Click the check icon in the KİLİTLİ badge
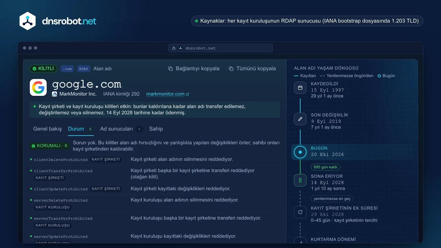441x248 pixels. (x=34, y=69)
